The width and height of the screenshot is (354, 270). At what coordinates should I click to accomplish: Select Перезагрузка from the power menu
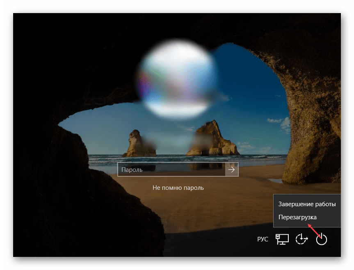[297, 217]
